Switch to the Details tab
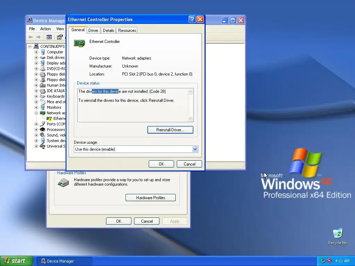The image size is (355, 266). (109, 30)
